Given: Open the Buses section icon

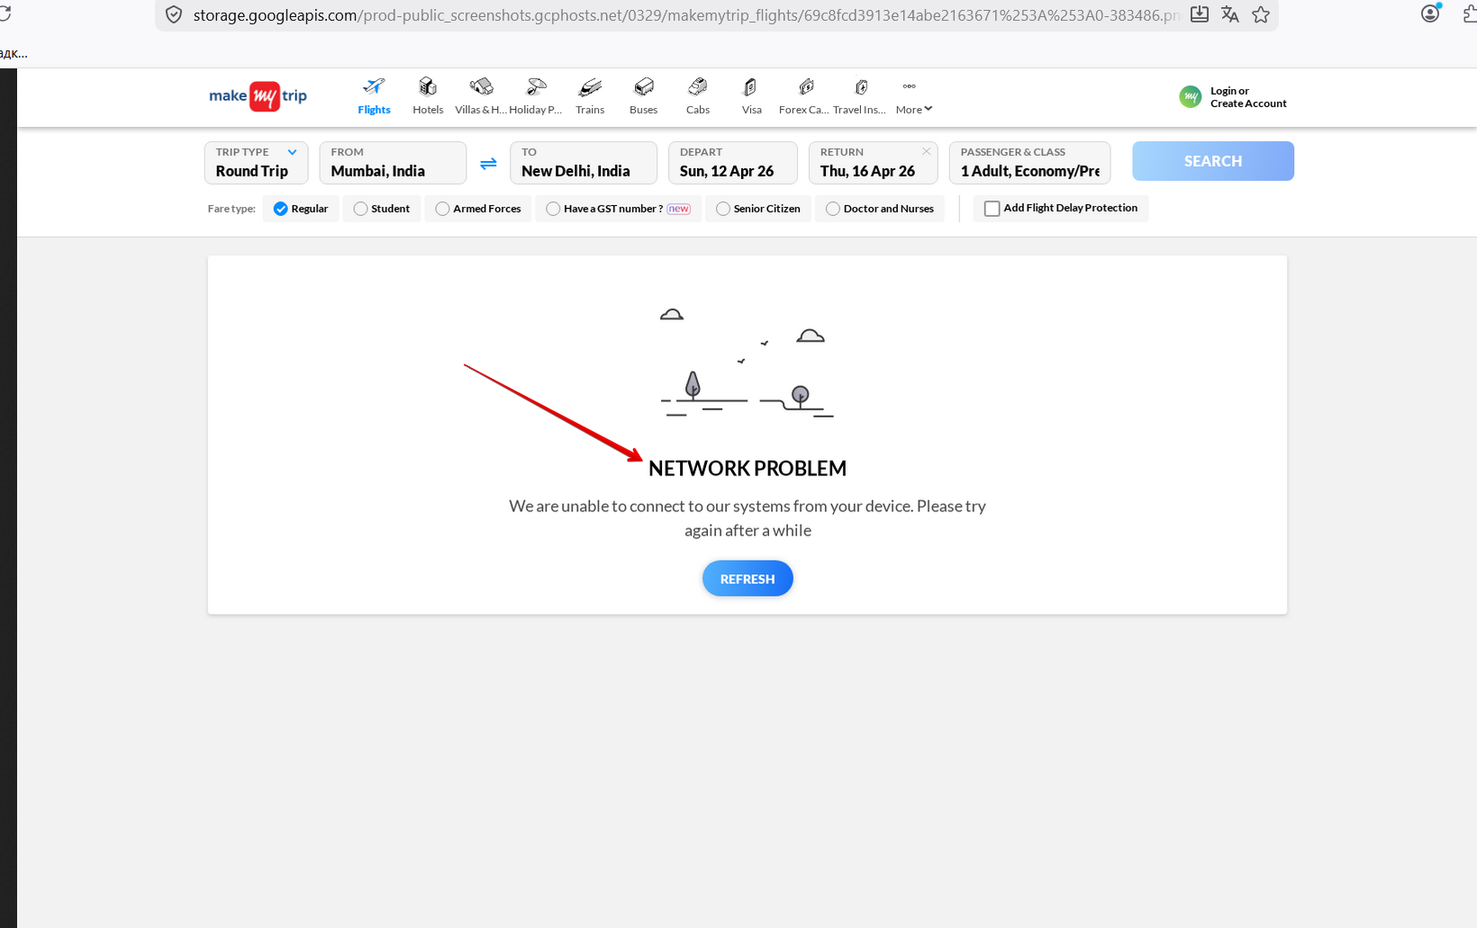Looking at the screenshot, I should [x=644, y=87].
